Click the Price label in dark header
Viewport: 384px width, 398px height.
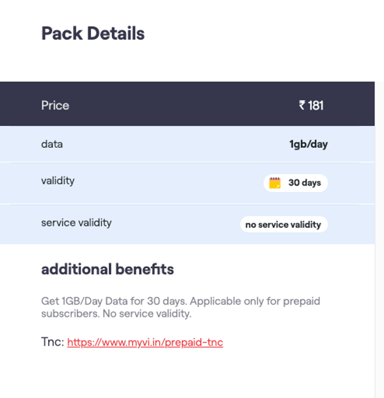coord(55,106)
